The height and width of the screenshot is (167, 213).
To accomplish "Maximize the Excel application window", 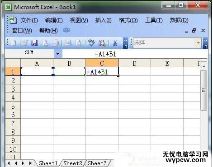I will pos(181,5).
